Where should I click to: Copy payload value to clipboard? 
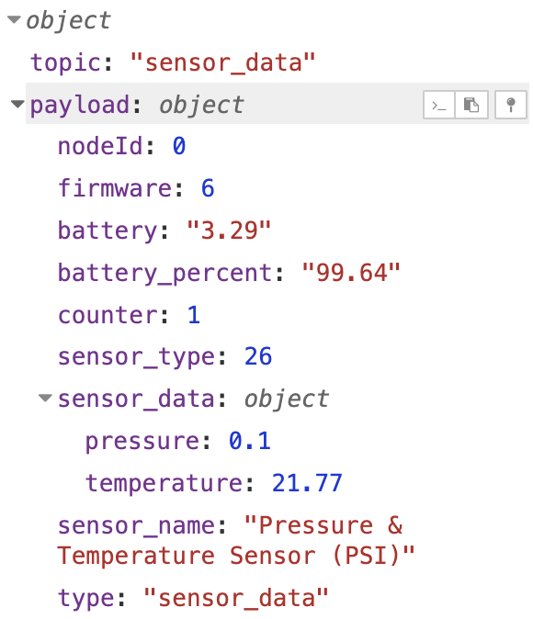pyautogui.click(x=471, y=105)
